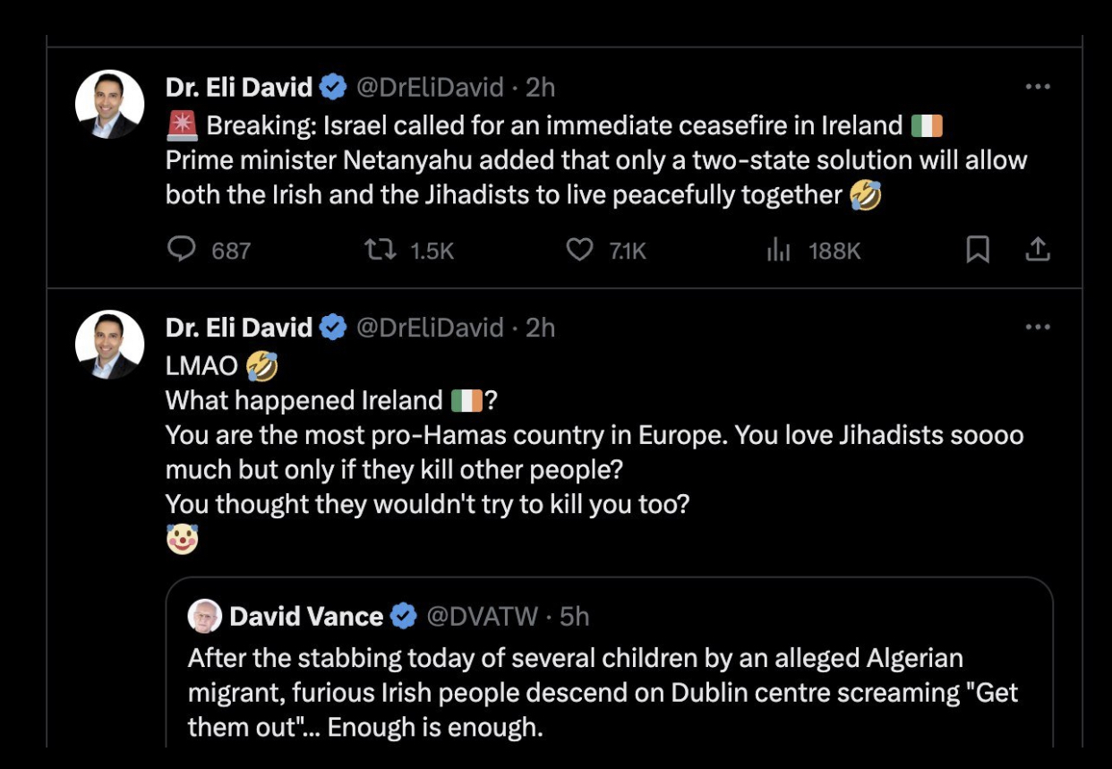Click the @DVATW handle
1112x769 pixels.
pyautogui.click(x=482, y=616)
